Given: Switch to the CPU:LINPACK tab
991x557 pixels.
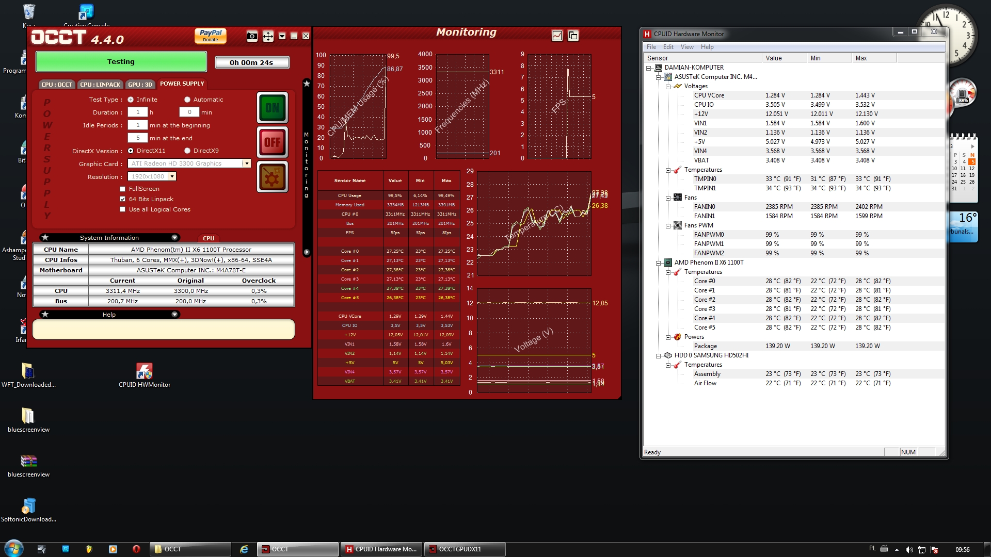Looking at the screenshot, I should (x=100, y=85).
